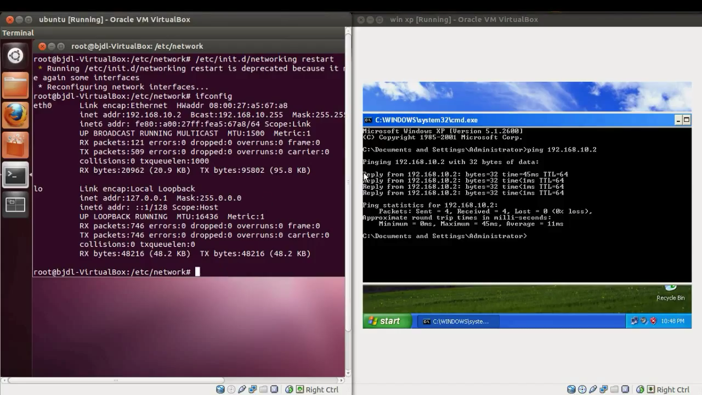Click the network adapters indicator in ubuntu VM status bar

click(252, 390)
